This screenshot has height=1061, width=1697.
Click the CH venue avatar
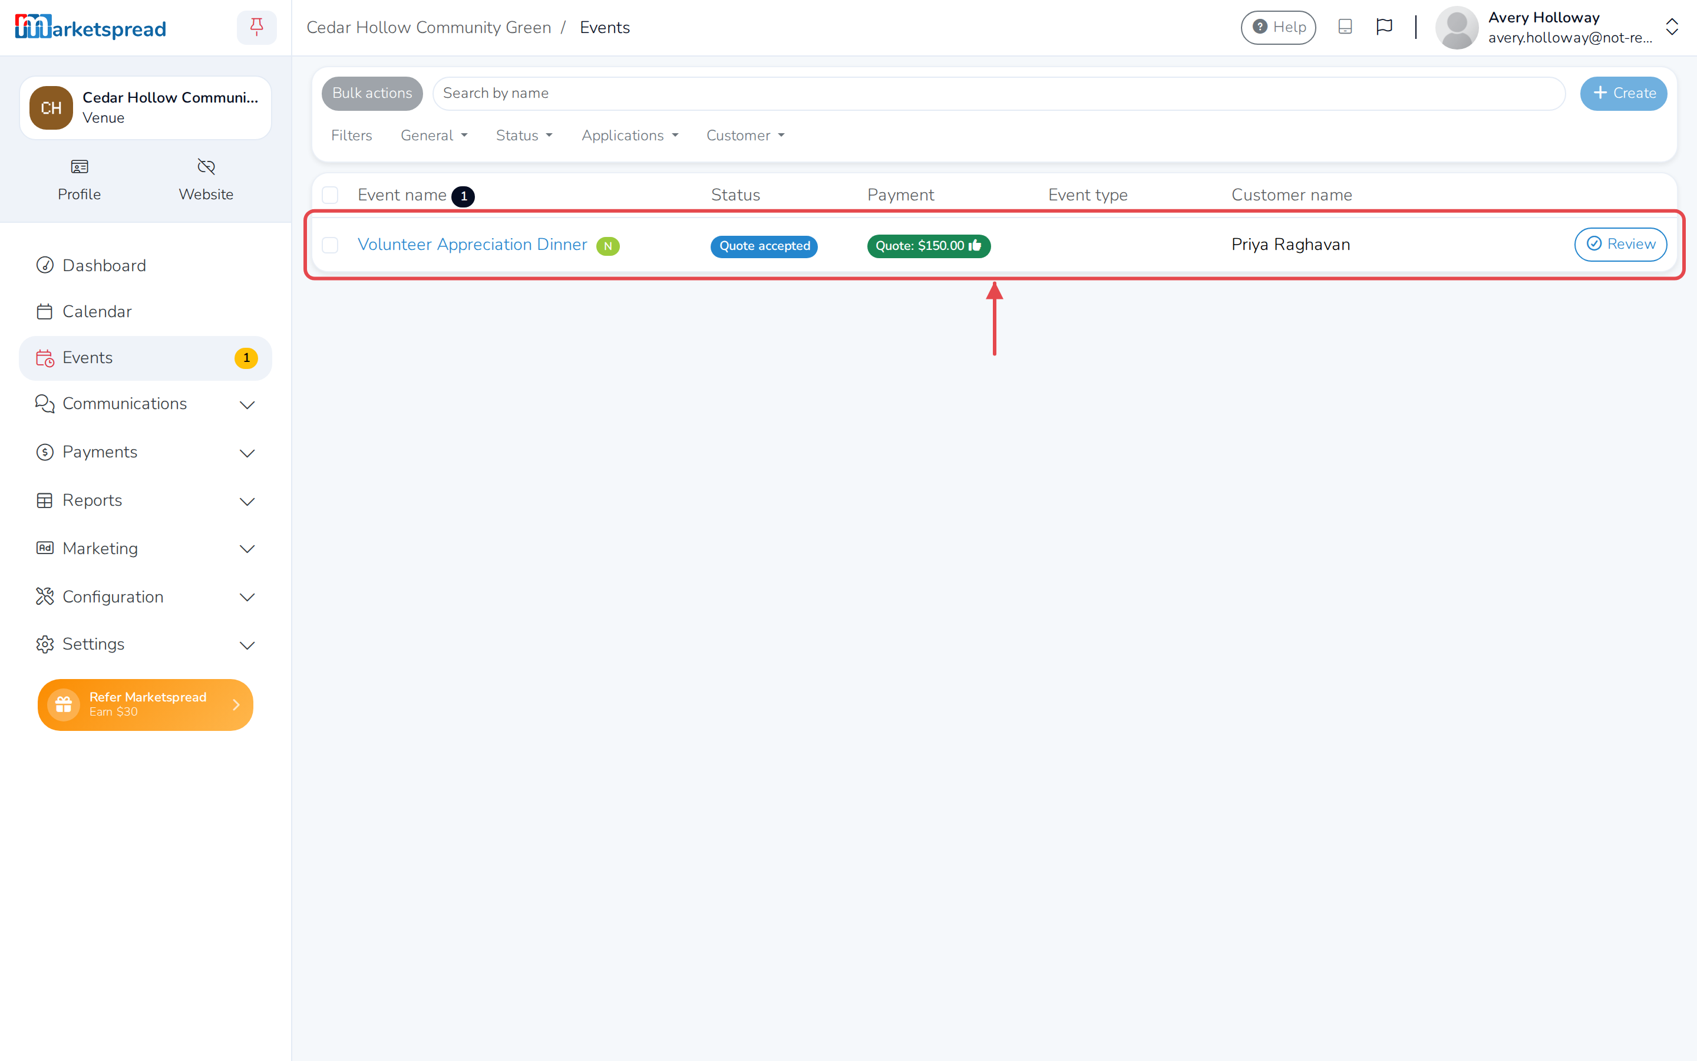[51, 107]
